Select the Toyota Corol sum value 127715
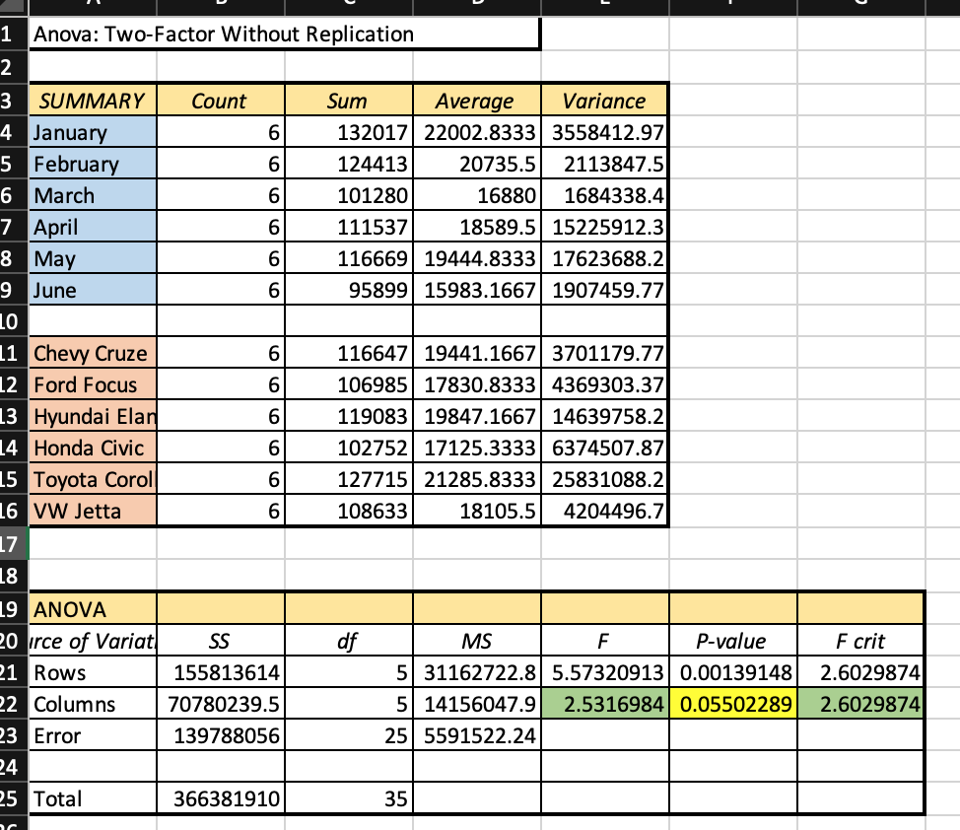The image size is (960, 830). click(x=348, y=479)
